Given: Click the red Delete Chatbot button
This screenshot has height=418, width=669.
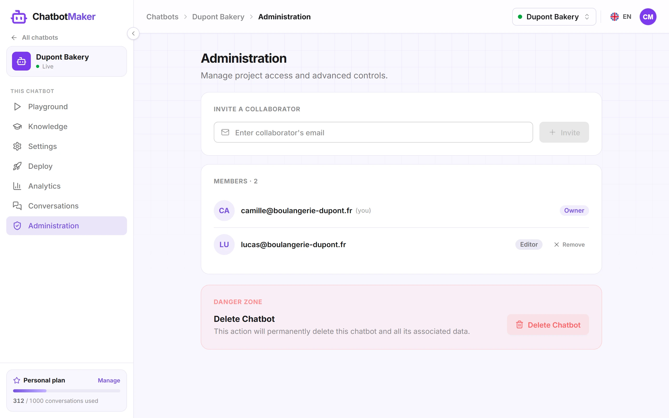Looking at the screenshot, I should click(x=548, y=325).
